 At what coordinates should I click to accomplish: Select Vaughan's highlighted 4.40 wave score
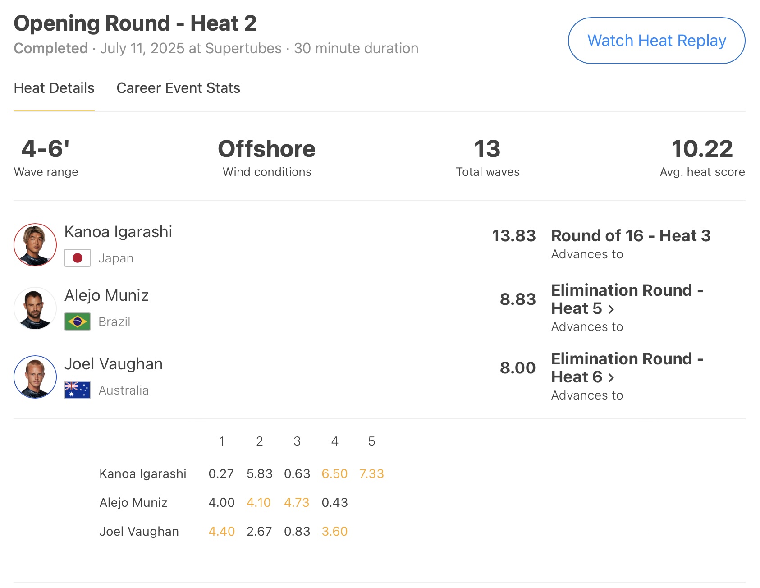pyautogui.click(x=221, y=531)
